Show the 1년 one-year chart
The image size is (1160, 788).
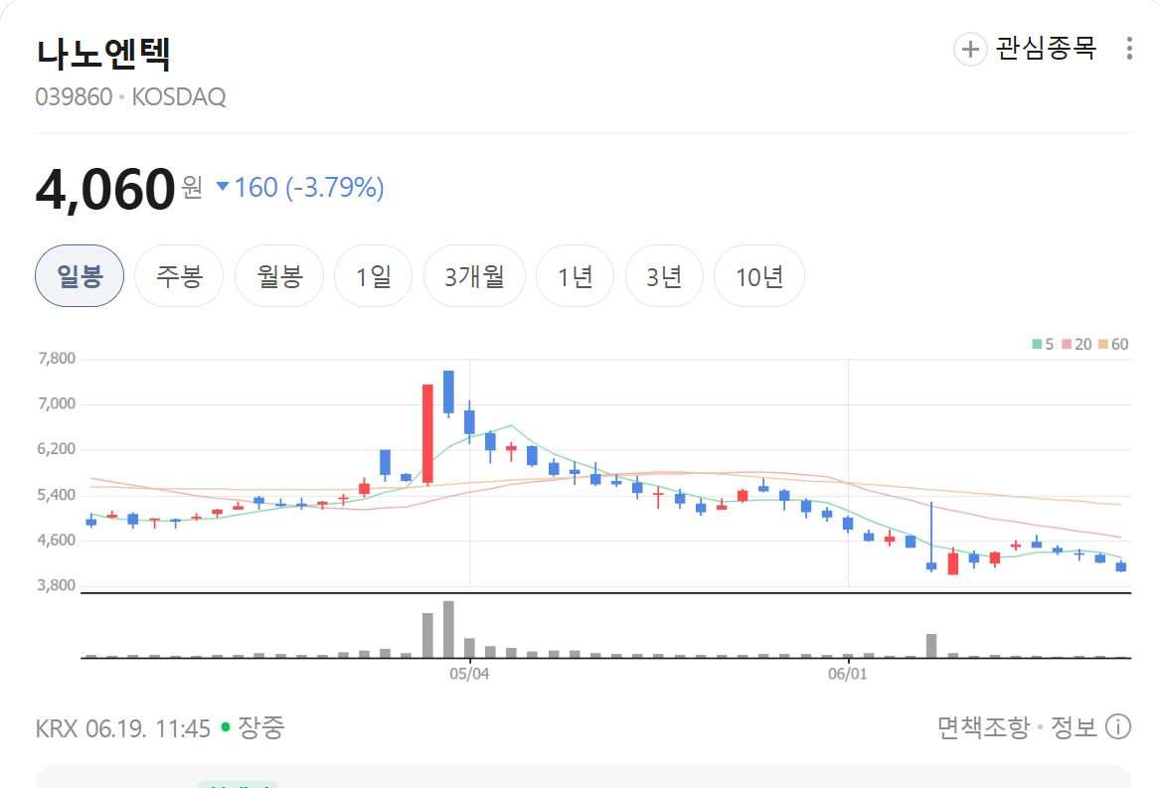click(575, 276)
